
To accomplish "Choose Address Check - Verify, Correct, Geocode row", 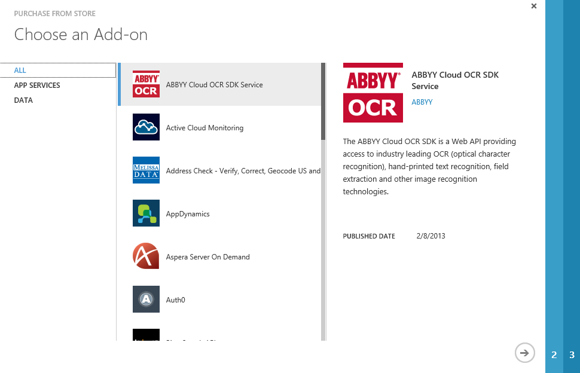I will 219,170.
